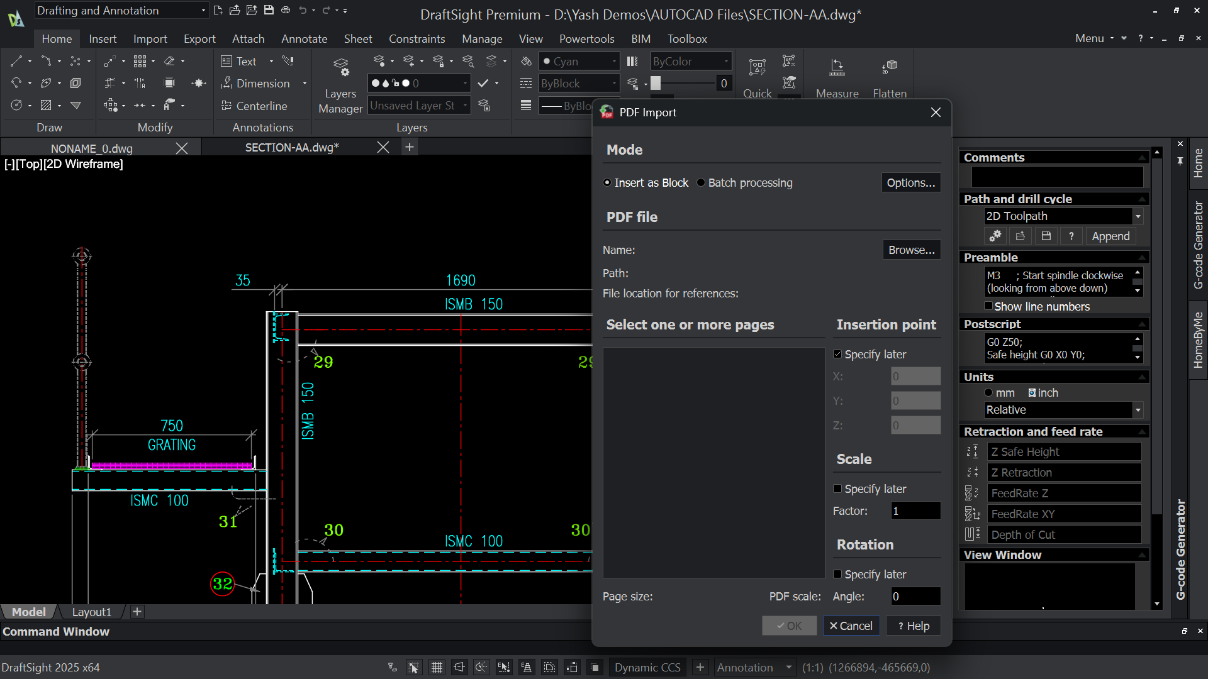
Task: Switch to the Annotate ribbon tab
Action: tap(304, 39)
